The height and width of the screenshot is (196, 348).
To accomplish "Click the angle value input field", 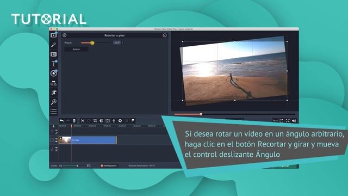I will [117, 42].
